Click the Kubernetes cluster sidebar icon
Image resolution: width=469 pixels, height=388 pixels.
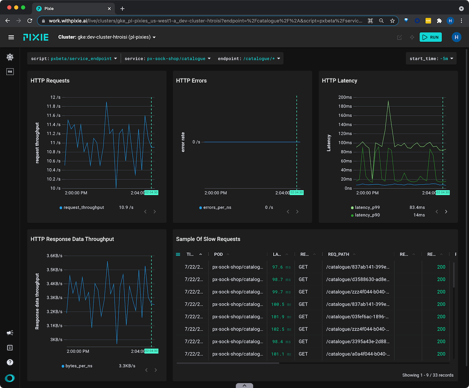pyautogui.click(x=10, y=57)
